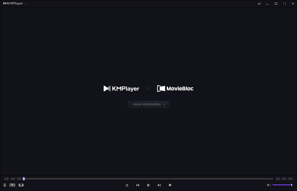Click the more information button

pos(148,104)
